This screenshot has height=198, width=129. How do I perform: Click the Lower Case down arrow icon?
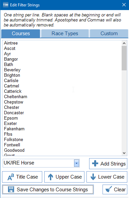point(93,177)
